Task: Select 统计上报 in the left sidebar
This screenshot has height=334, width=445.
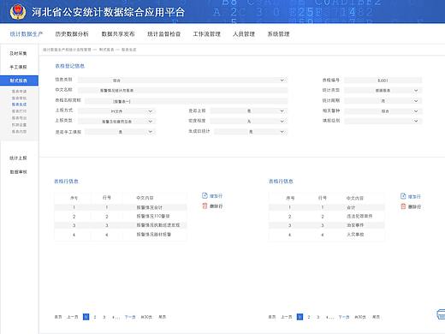Action: click(18, 158)
